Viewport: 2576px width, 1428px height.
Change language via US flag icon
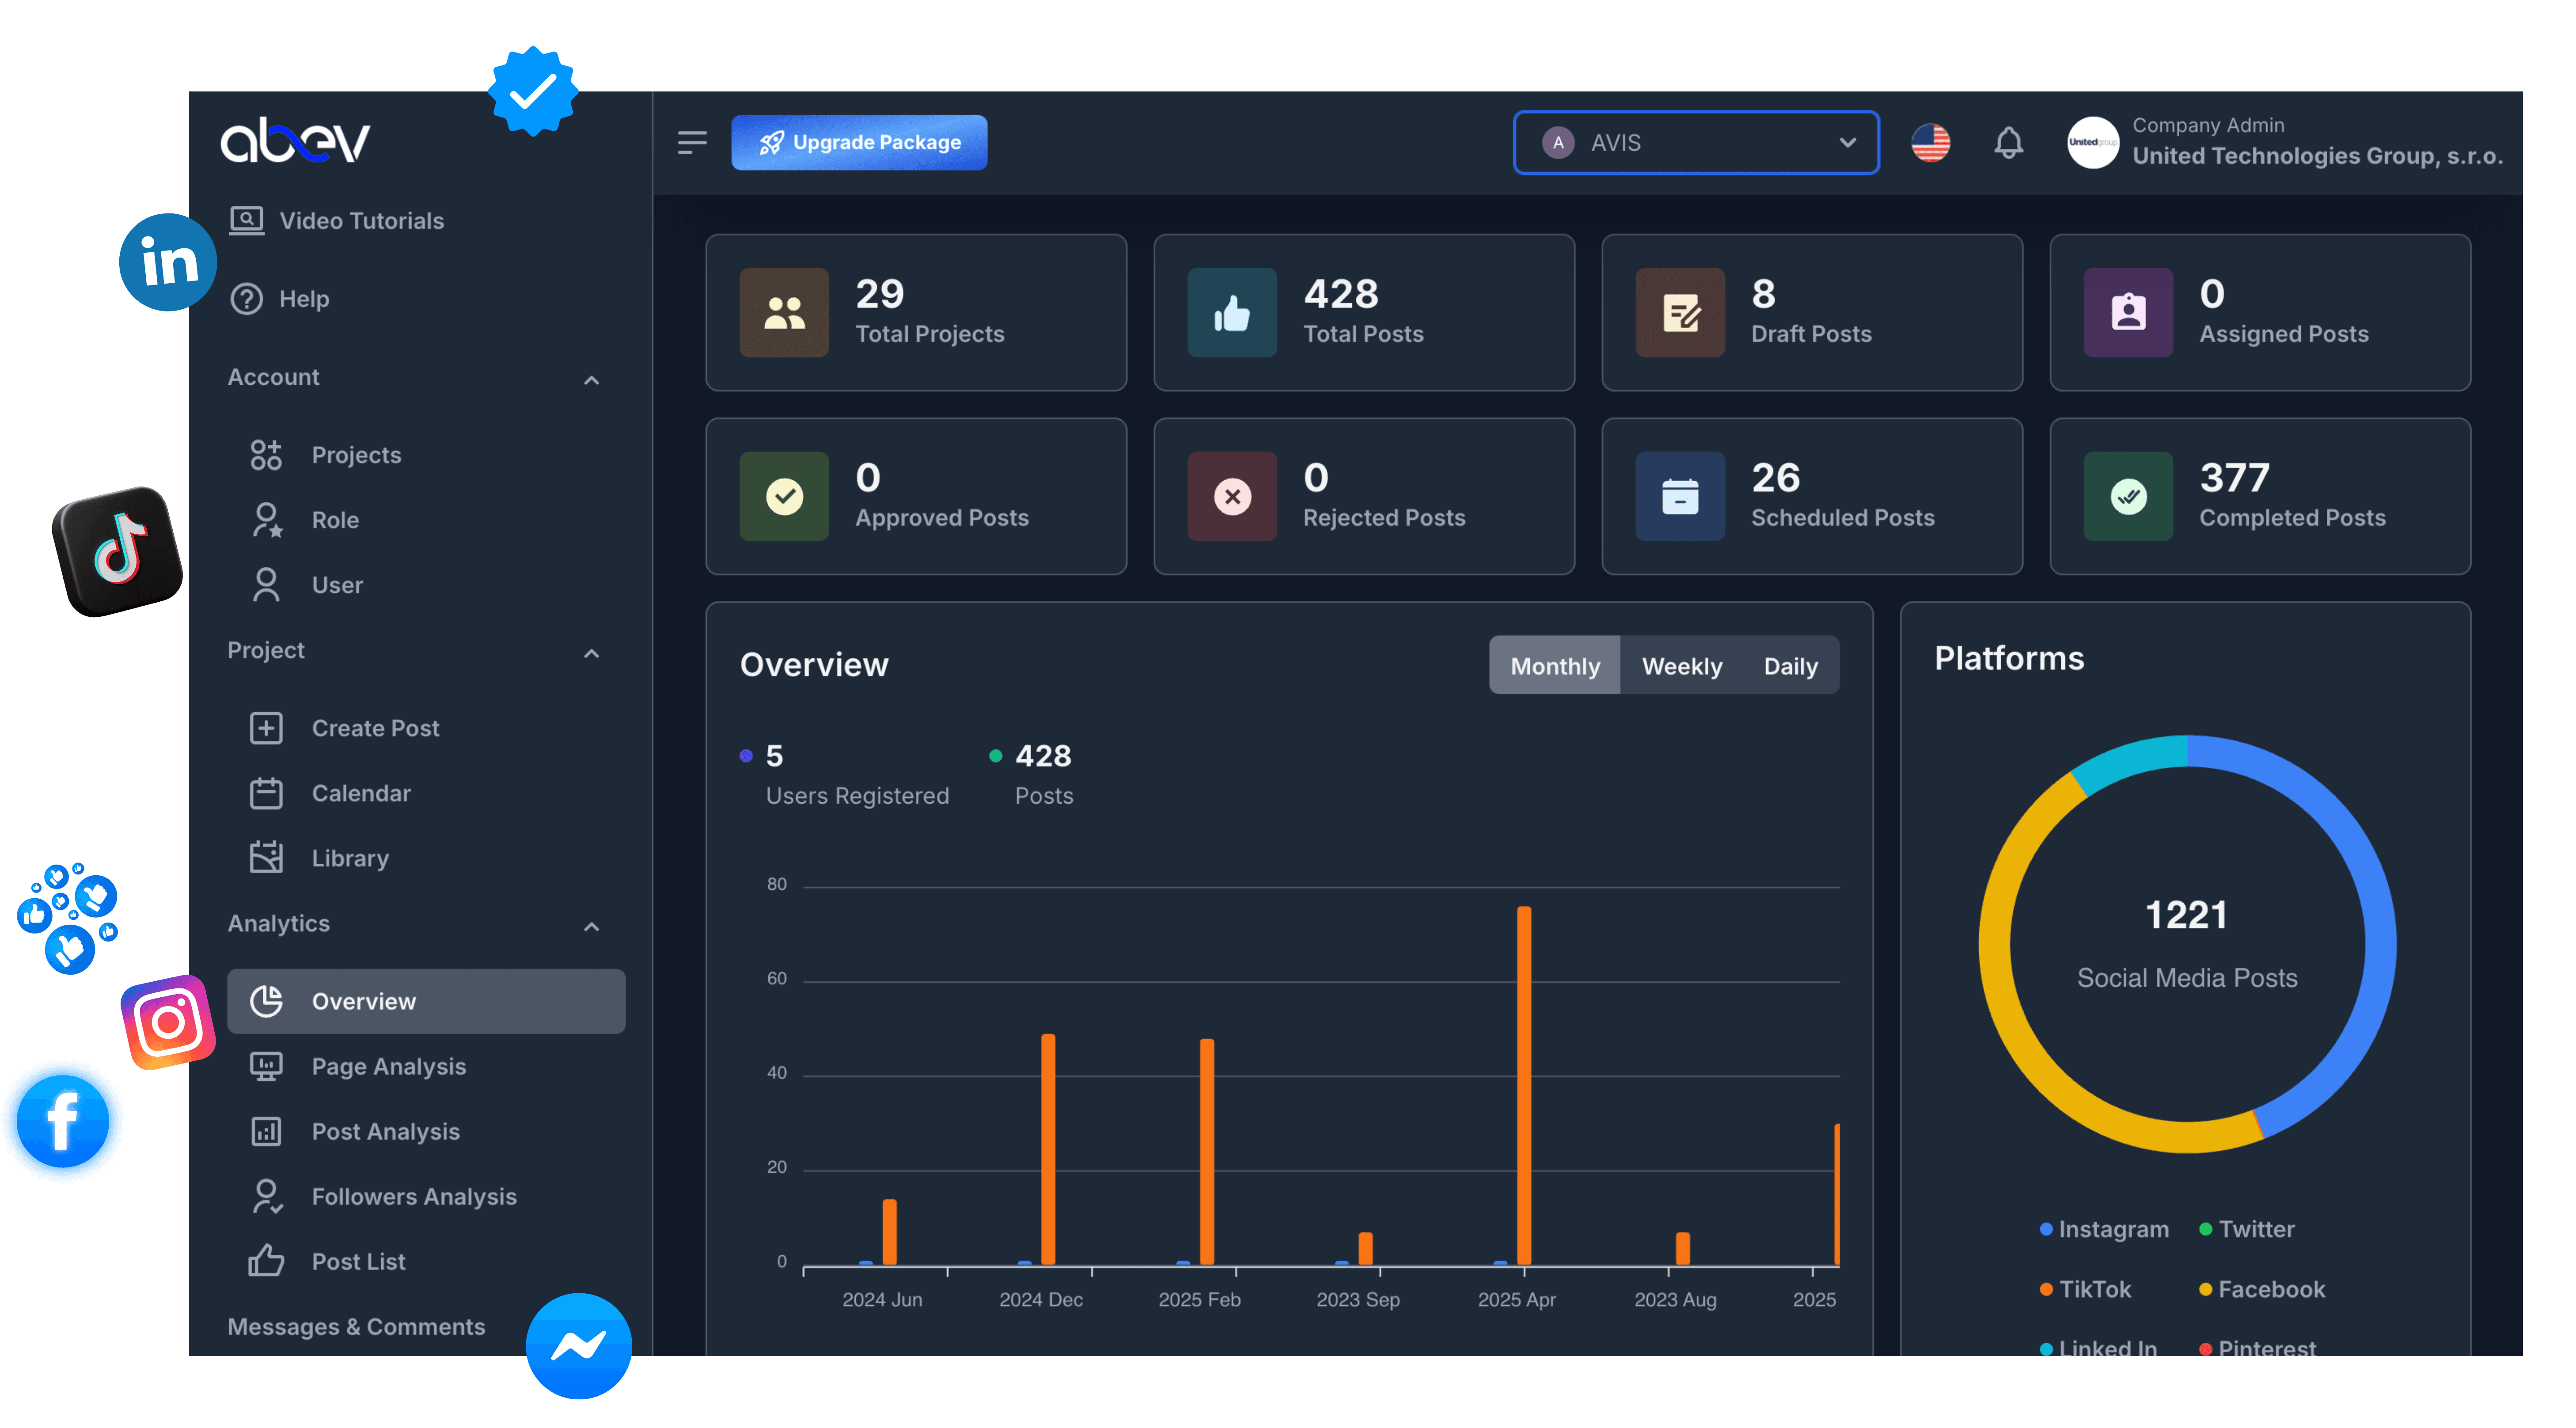click(x=1930, y=143)
